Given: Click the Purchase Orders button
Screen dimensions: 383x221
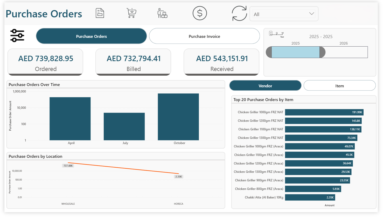Looking at the screenshot, I should pos(91,36).
